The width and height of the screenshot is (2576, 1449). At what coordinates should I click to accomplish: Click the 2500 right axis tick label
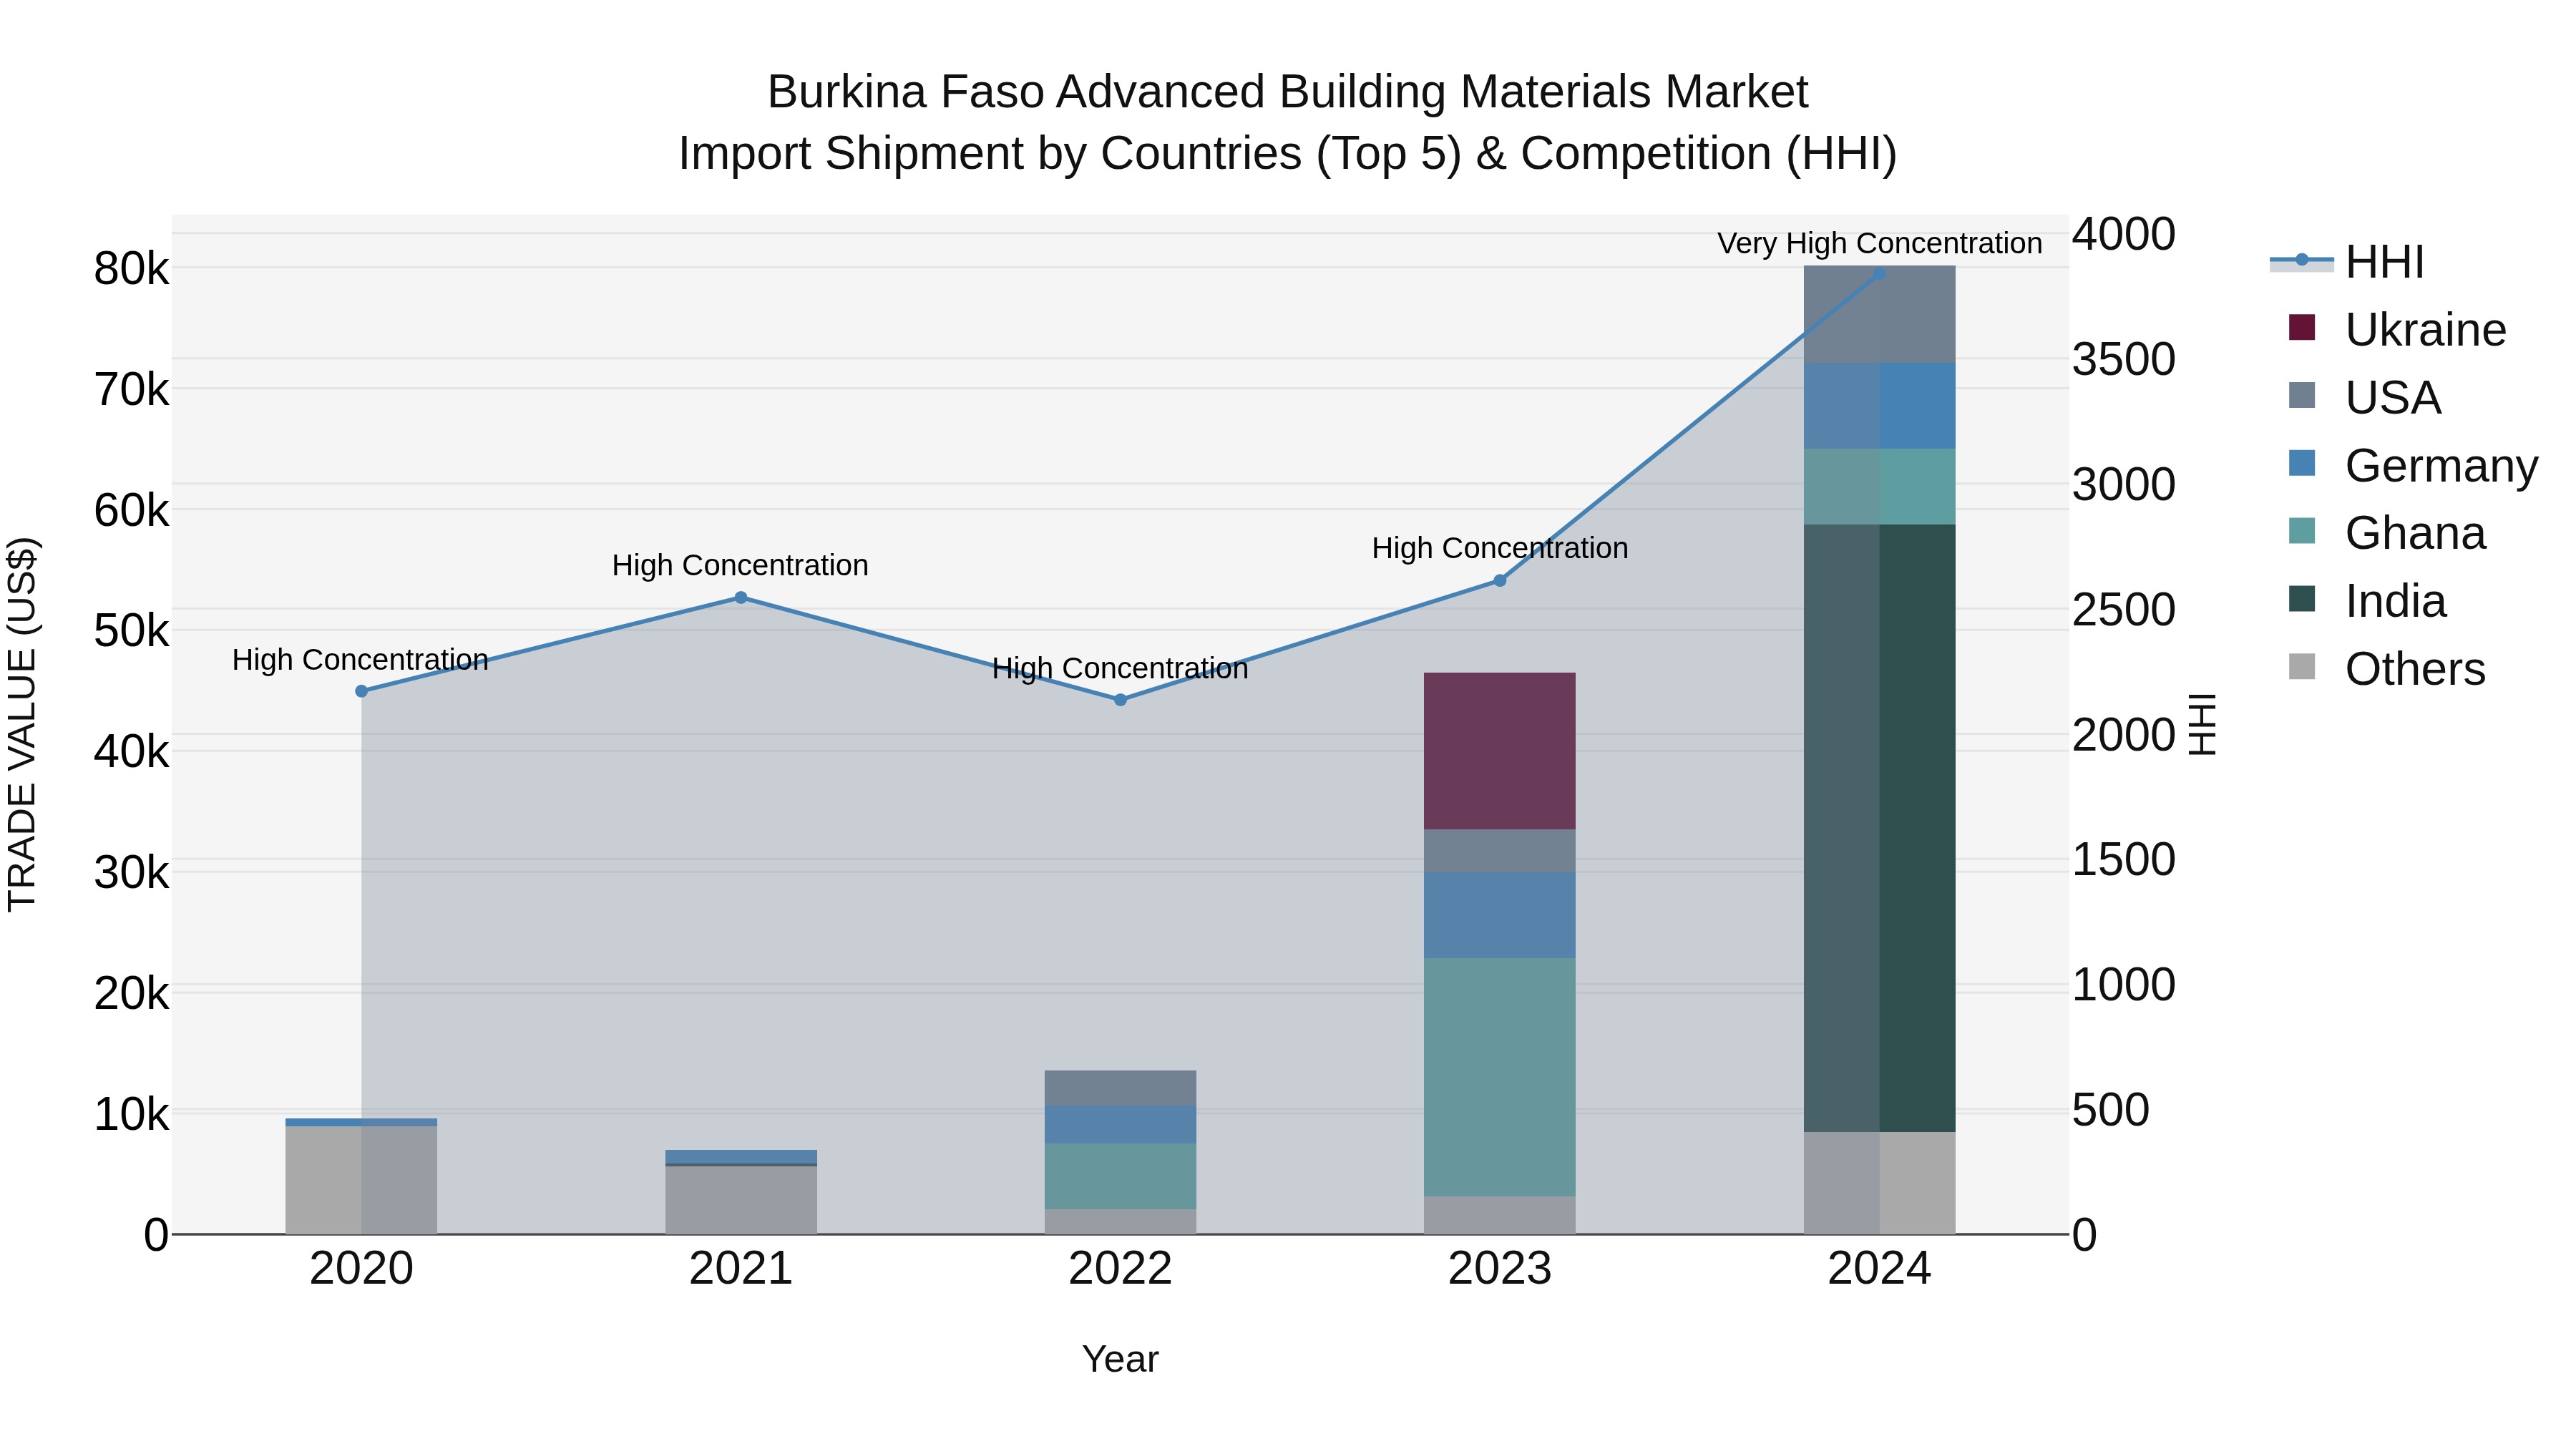(x=2123, y=610)
